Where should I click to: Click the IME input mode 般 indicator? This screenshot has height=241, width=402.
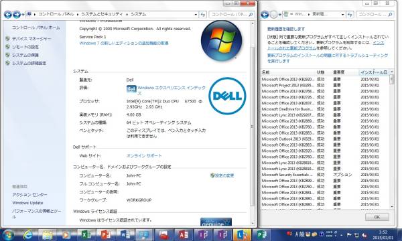point(301,234)
